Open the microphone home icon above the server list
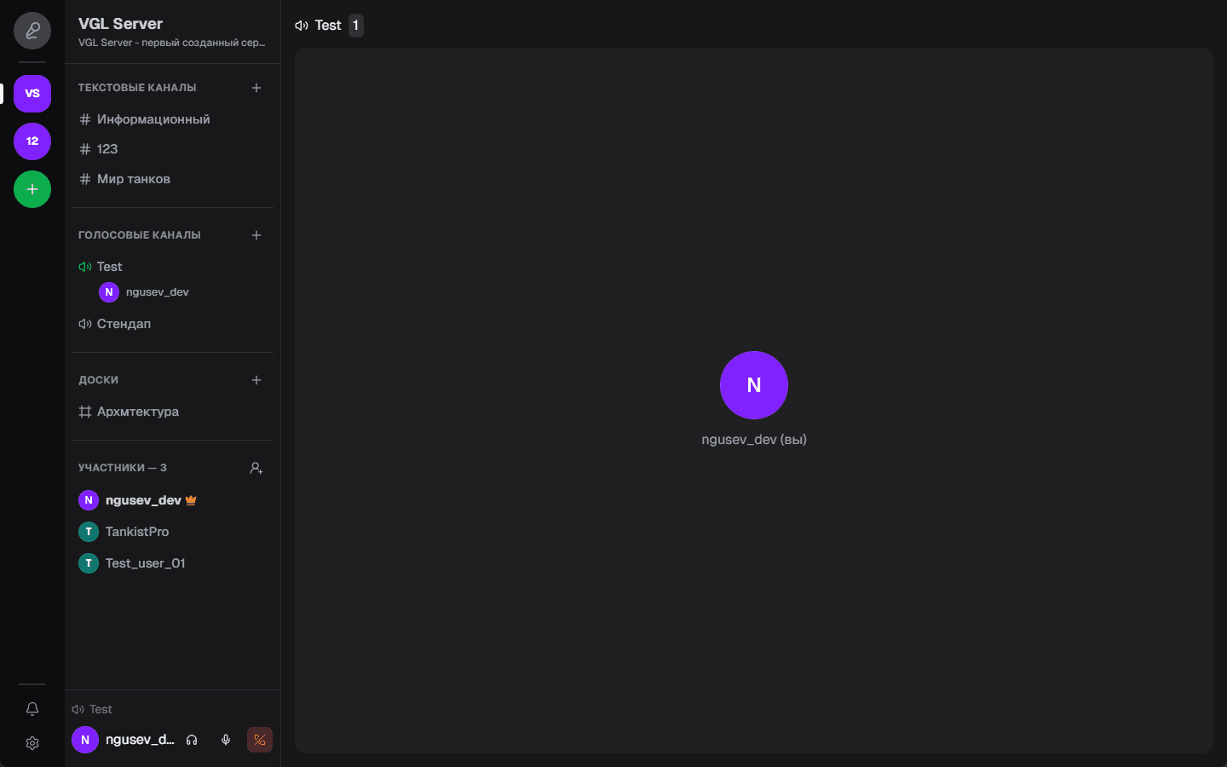 [x=32, y=31]
